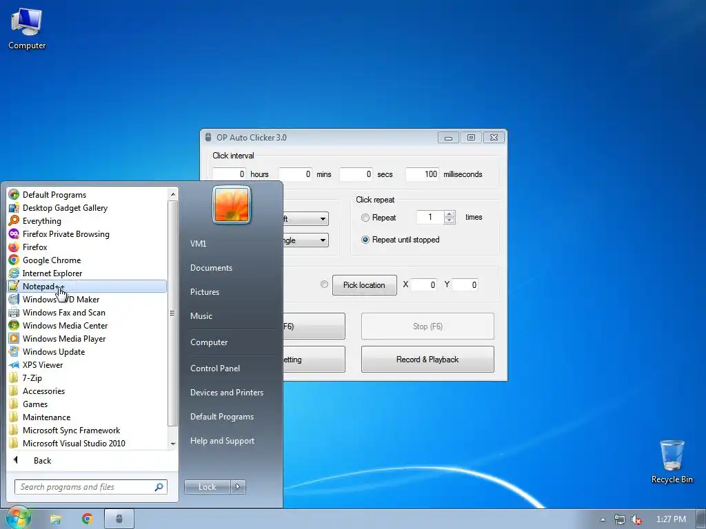The height and width of the screenshot is (529, 706).
Task: Open Windows Fax and Scan icon
Action: (x=14, y=312)
